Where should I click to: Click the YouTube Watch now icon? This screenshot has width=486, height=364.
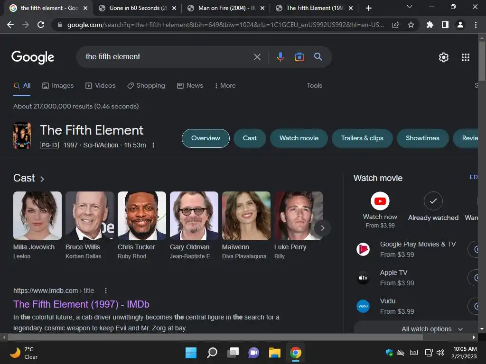380,201
